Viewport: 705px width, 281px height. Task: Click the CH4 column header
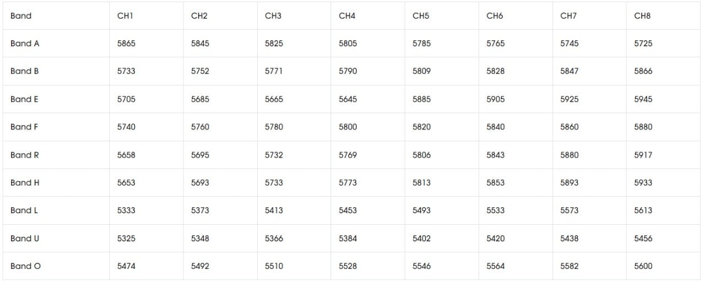[x=347, y=16]
